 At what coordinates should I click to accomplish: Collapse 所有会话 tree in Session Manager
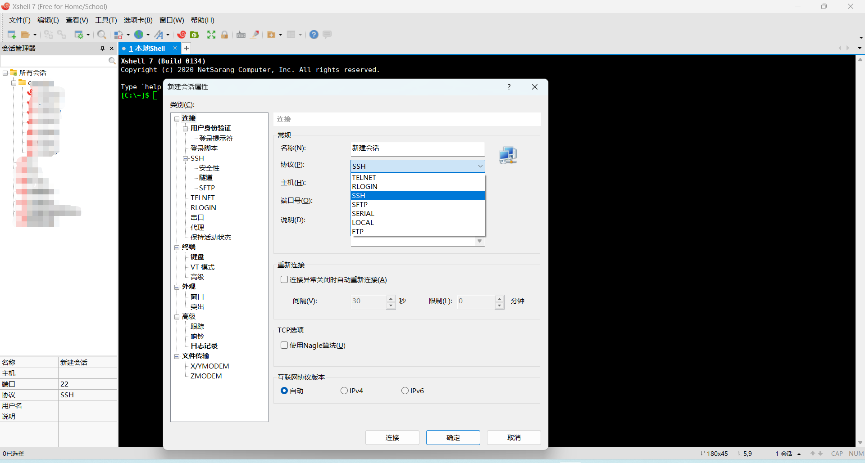5,73
